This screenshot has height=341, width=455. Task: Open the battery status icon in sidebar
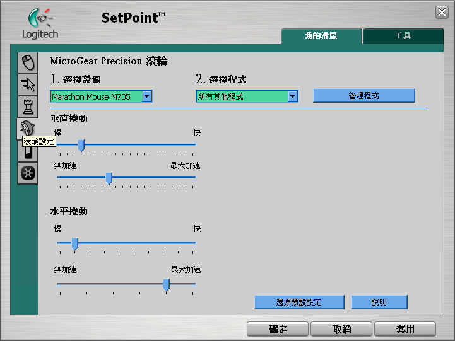click(x=28, y=152)
